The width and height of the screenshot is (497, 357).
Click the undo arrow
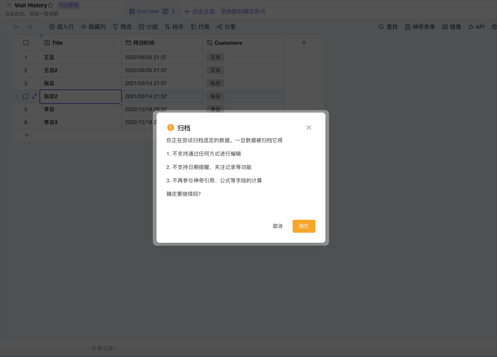pyautogui.click(x=16, y=27)
